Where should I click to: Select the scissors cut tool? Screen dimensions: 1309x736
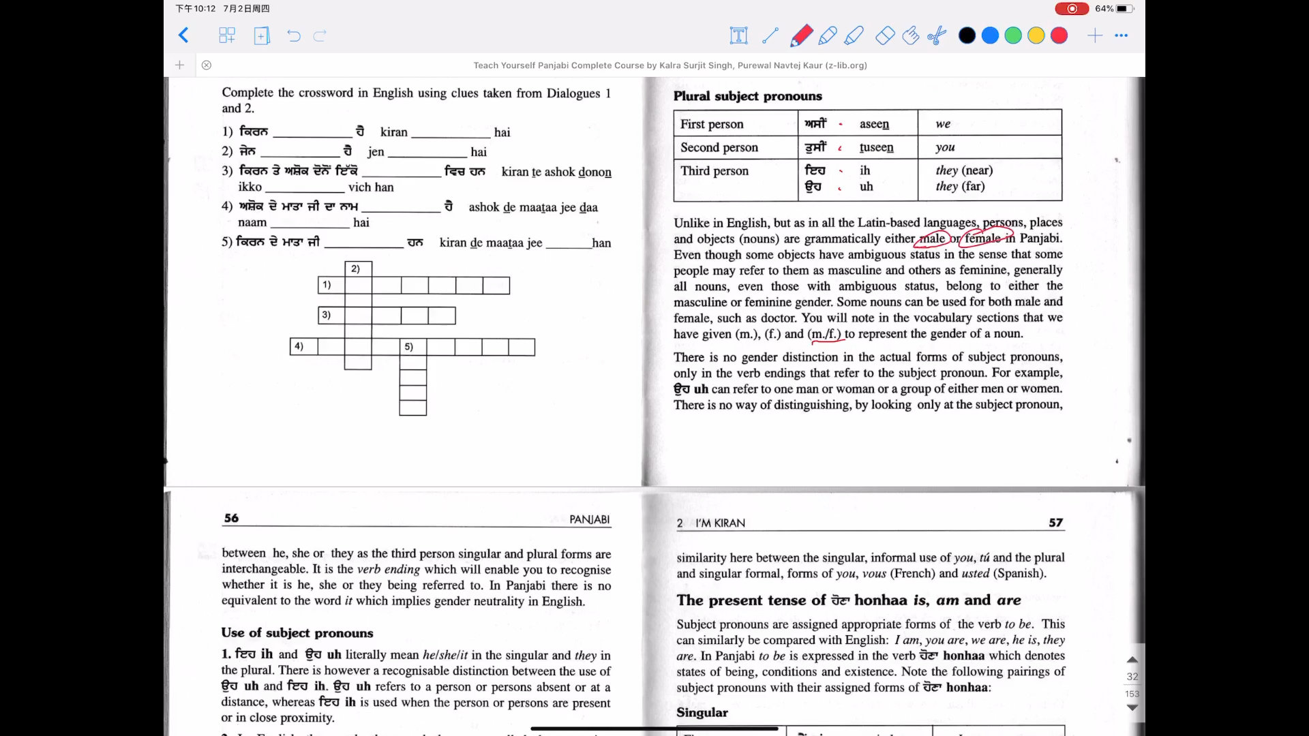tap(937, 35)
